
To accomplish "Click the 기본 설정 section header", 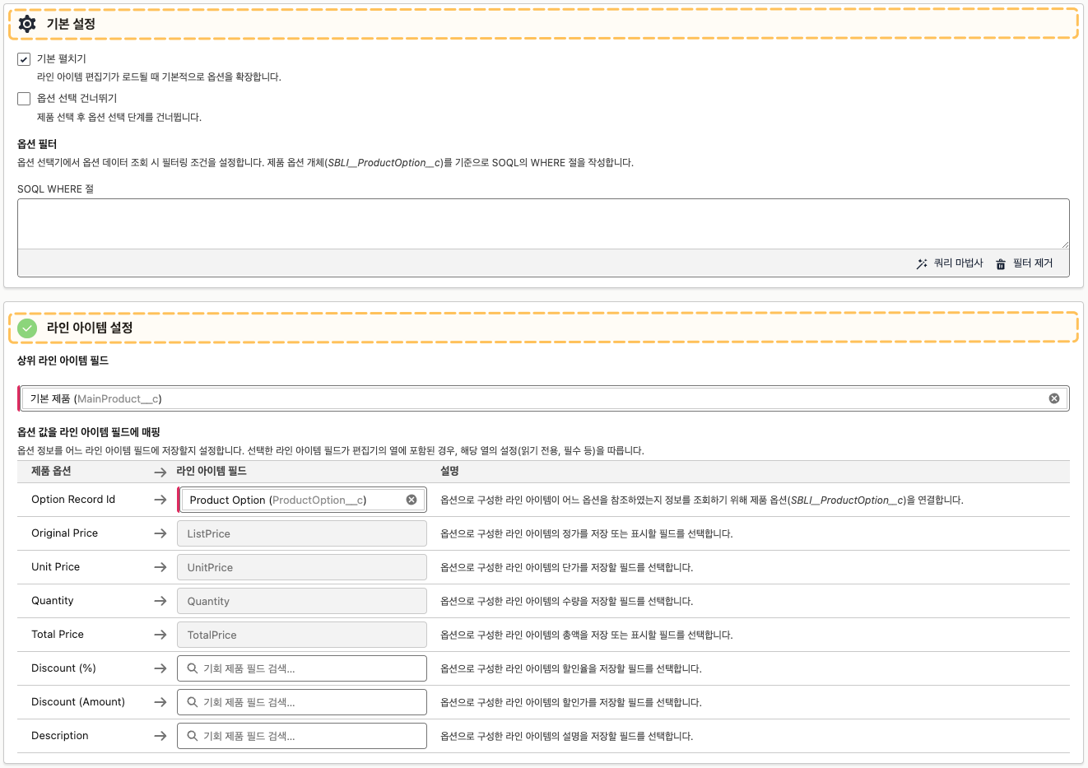I will 71,24.
